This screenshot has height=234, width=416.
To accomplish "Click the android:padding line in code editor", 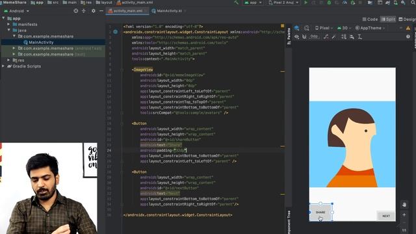I will point(163,150).
